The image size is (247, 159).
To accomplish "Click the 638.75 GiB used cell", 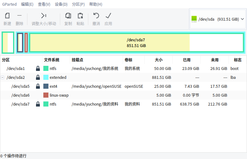I will [190, 104].
